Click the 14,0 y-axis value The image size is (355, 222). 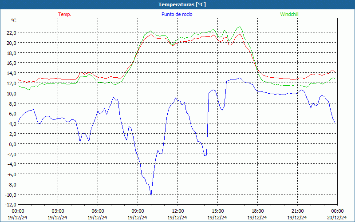coord(12,73)
